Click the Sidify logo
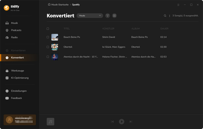203x129 pixels. point(7,8)
